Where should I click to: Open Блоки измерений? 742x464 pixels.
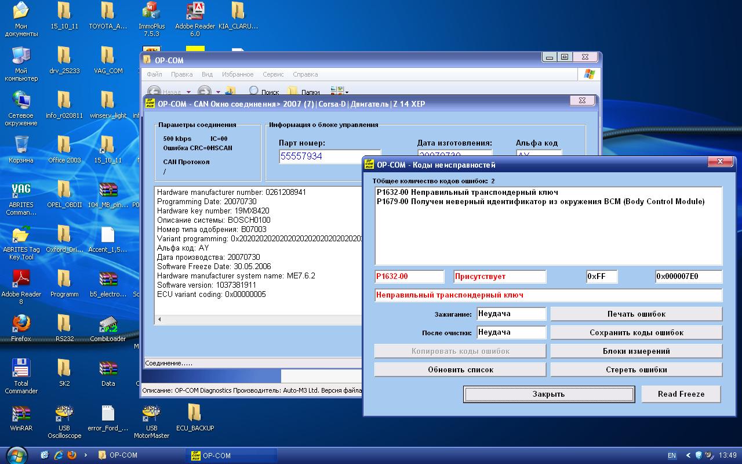pos(636,351)
